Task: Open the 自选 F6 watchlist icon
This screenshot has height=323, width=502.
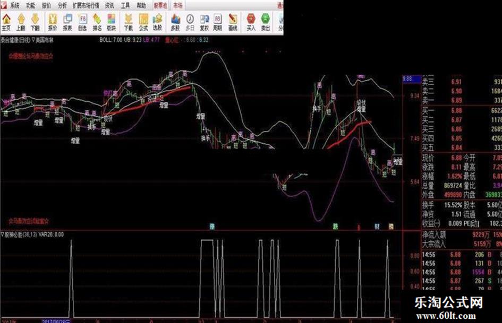Action: tap(82, 22)
